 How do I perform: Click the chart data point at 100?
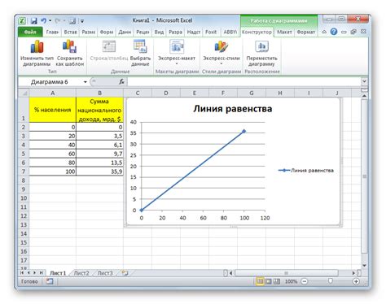243,131
